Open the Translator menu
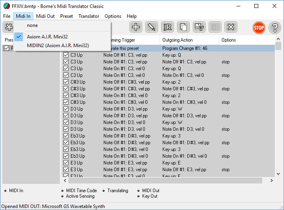Screen dimensions: 284x210 point(89,16)
